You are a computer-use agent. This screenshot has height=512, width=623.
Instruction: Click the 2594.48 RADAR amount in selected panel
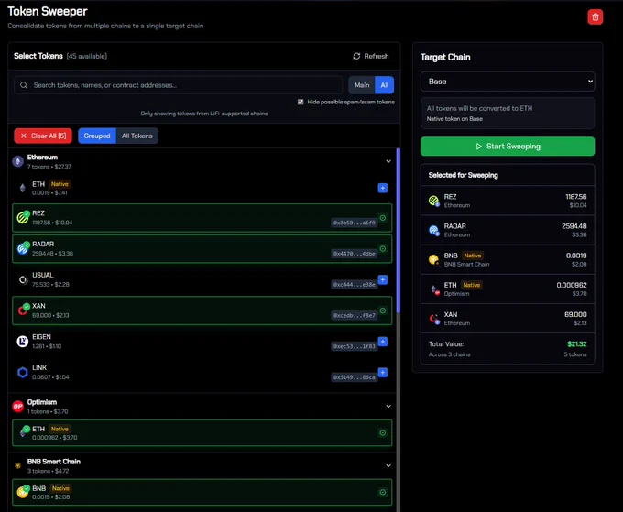574,226
